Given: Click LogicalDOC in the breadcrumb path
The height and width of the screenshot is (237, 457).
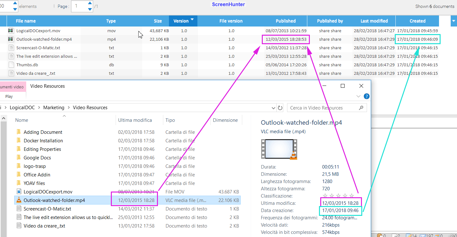Looking at the screenshot, I should [x=22, y=108].
